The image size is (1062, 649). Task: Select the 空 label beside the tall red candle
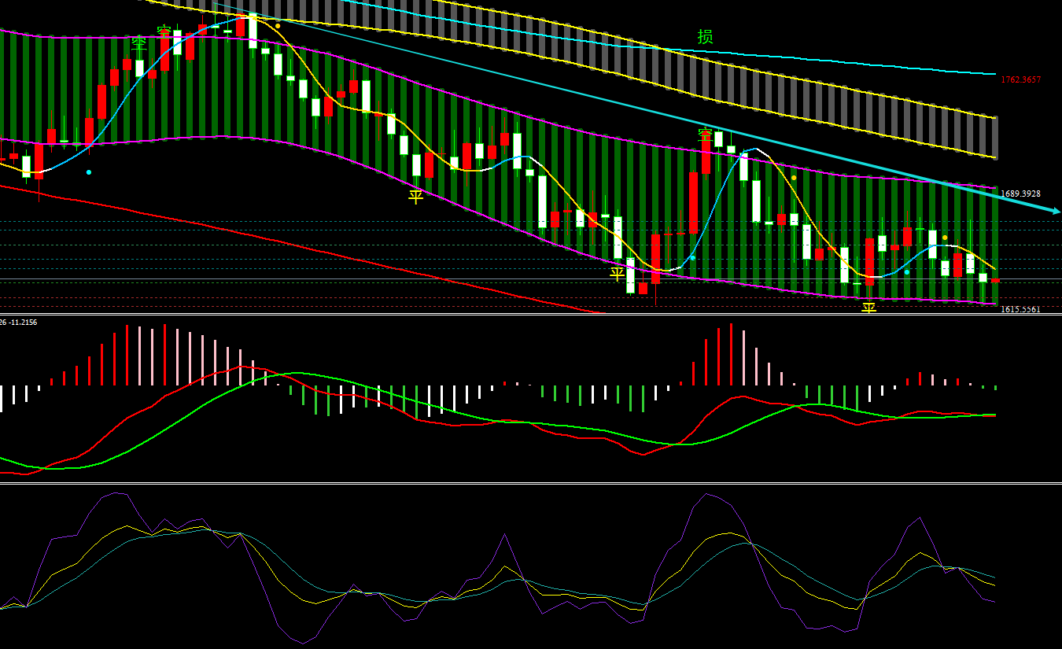[x=705, y=135]
